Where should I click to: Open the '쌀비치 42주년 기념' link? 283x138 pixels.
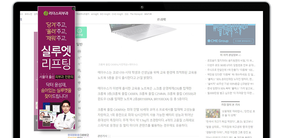click(x=230, y=84)
